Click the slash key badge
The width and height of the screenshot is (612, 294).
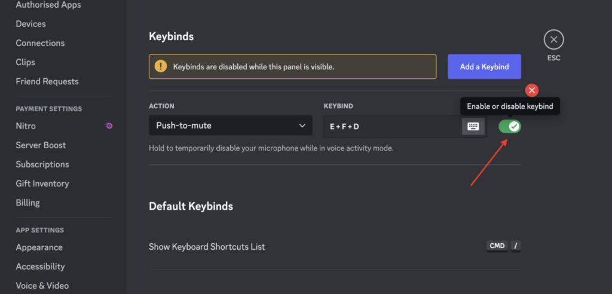pyautogui.click(x=516, y=246)
